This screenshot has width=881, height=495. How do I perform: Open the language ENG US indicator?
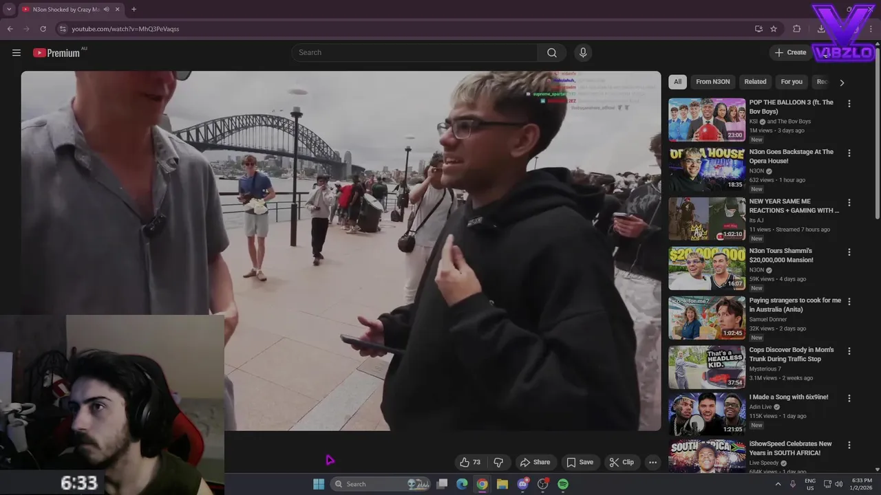pos(810,484)
